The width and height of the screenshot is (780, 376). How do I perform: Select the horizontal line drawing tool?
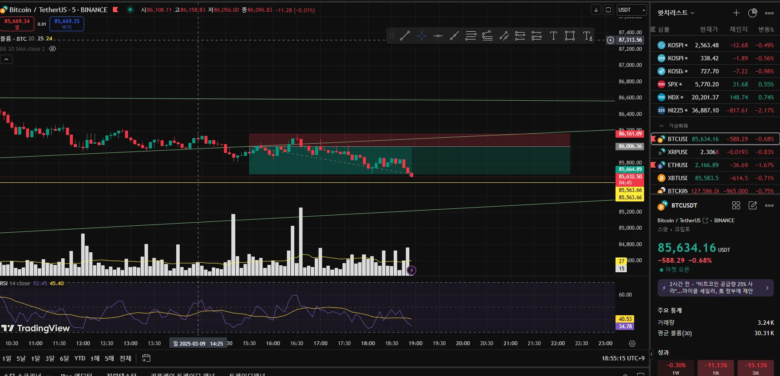(x=438, y=36)
